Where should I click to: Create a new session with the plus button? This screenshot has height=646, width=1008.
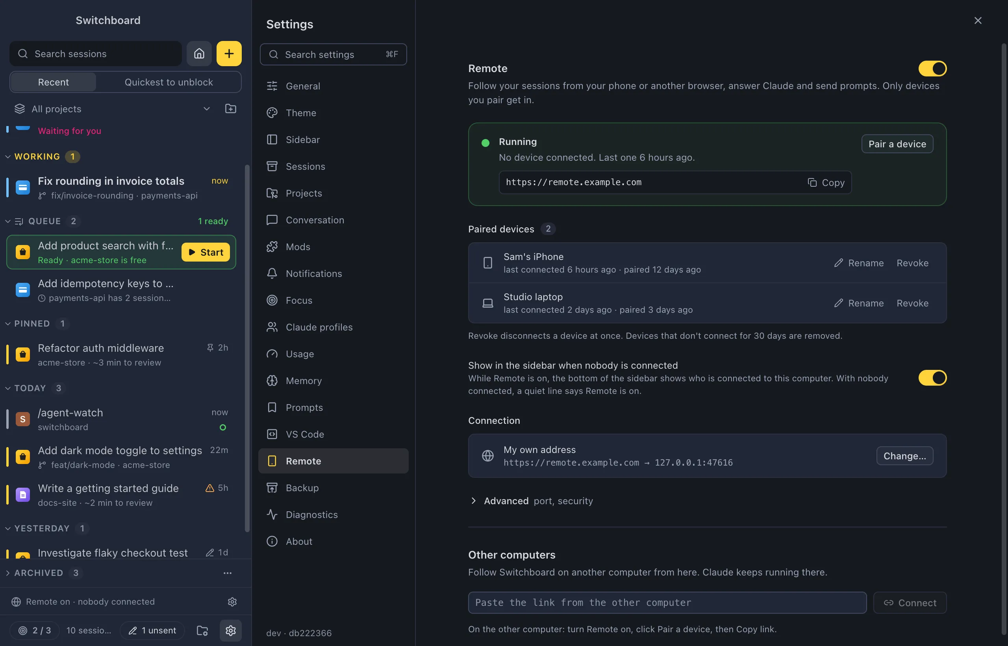click(x=229, y=54)
